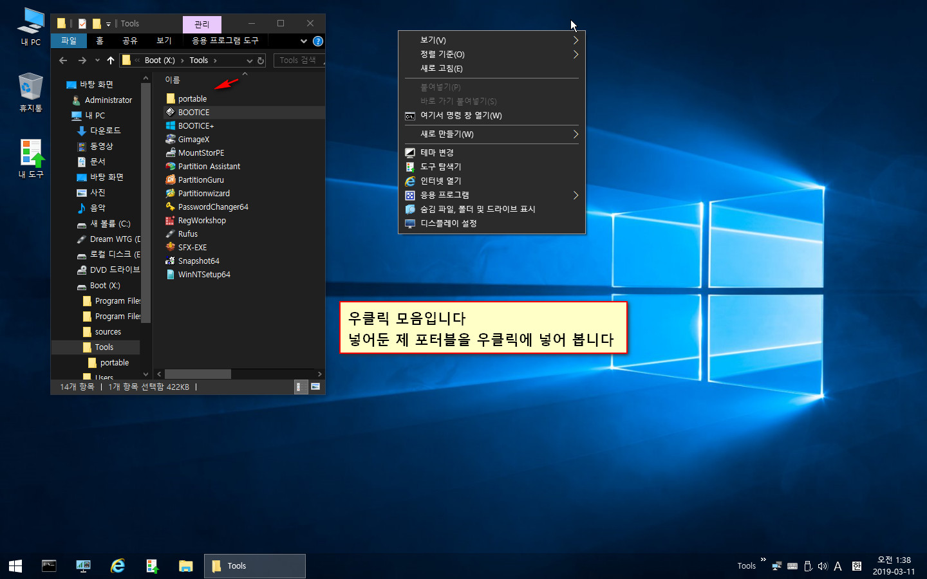
Task: Open the 파일 ribbon tab
Action: coord(69,41)
